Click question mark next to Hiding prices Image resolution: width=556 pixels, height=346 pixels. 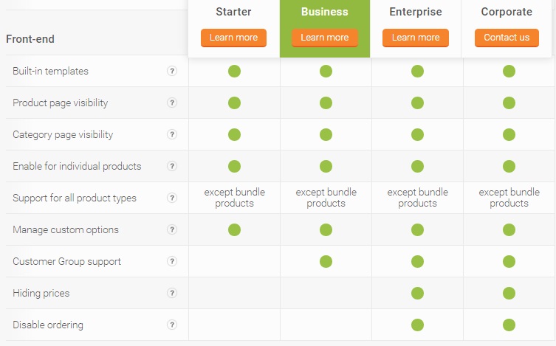click(x=172, y=293)
